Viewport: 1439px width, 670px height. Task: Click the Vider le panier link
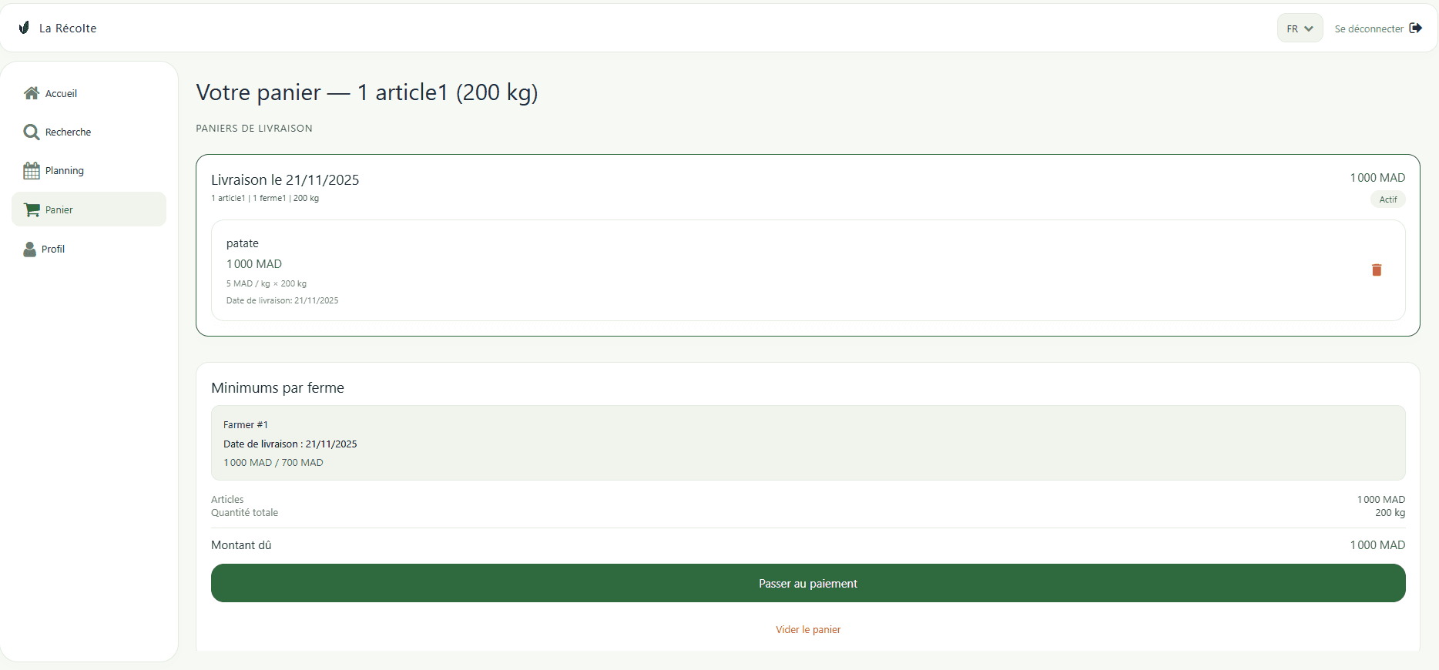pos(808,629)
